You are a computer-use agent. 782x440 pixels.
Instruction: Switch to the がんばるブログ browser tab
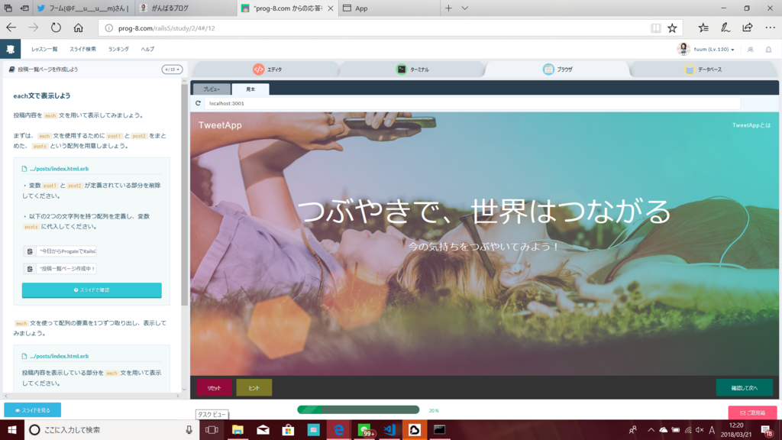coord(186,8)
